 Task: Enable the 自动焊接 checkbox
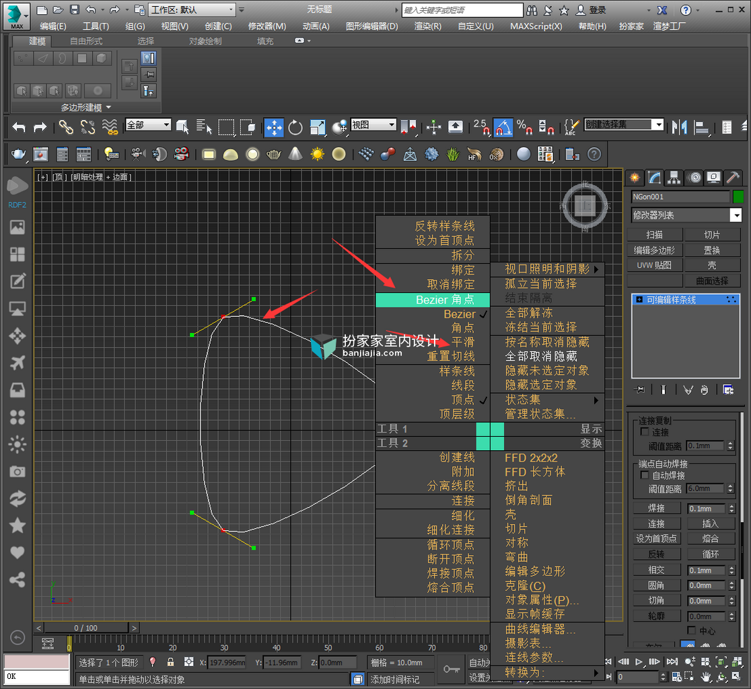click(645, 475)
